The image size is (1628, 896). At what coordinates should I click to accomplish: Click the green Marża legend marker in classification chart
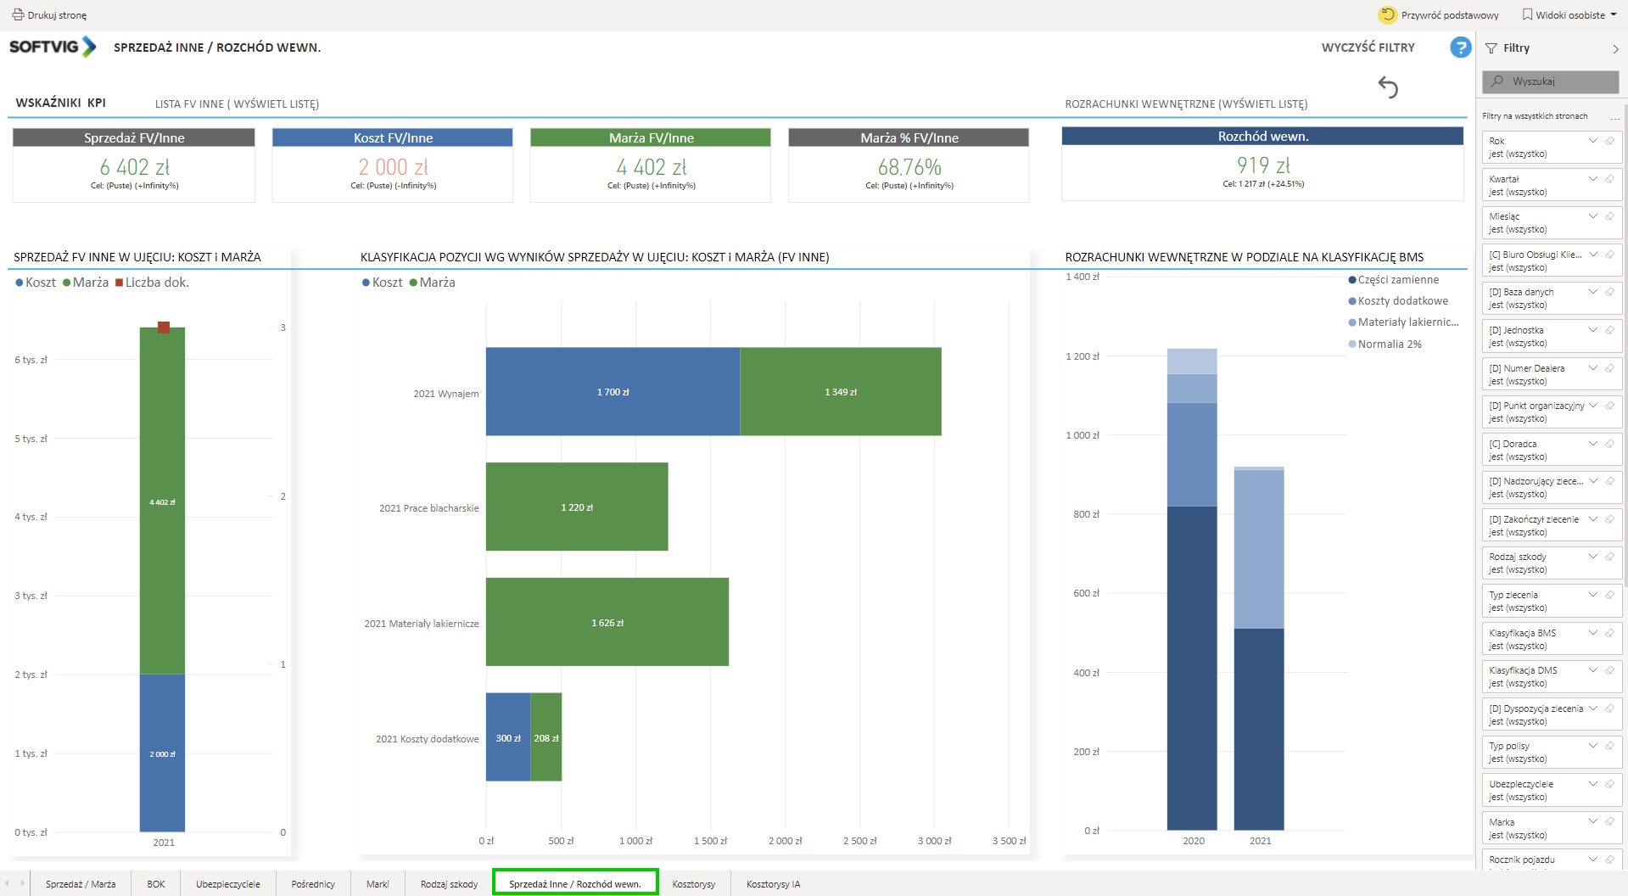tap(414, 283)
